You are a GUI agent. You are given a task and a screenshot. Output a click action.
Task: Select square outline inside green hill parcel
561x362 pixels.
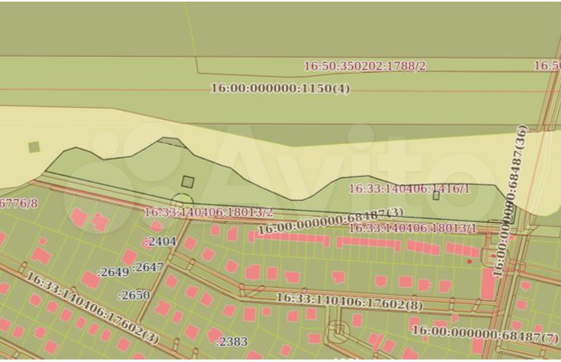pyautogui.click(x=188, y=182)
